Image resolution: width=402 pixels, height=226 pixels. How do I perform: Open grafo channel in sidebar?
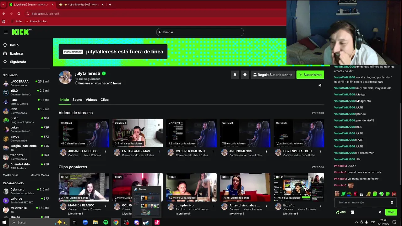(26, 120)
